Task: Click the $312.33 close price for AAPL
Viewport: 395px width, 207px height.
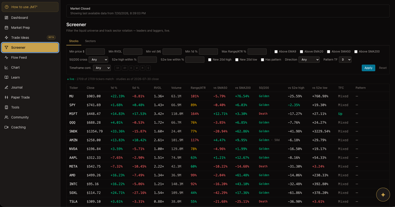Action: pyautogui.click(x=93, y=158)
